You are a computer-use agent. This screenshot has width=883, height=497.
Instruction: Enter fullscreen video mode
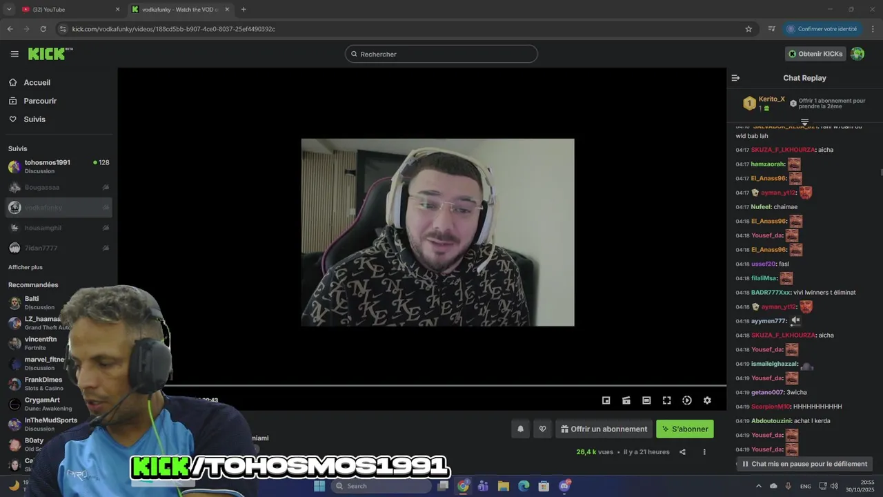tap(666, 400)
